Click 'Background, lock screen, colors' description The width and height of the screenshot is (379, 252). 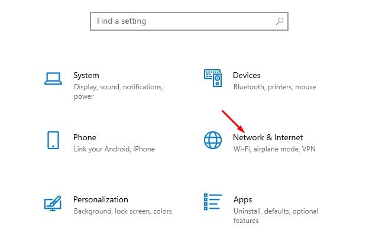point(122,211)
